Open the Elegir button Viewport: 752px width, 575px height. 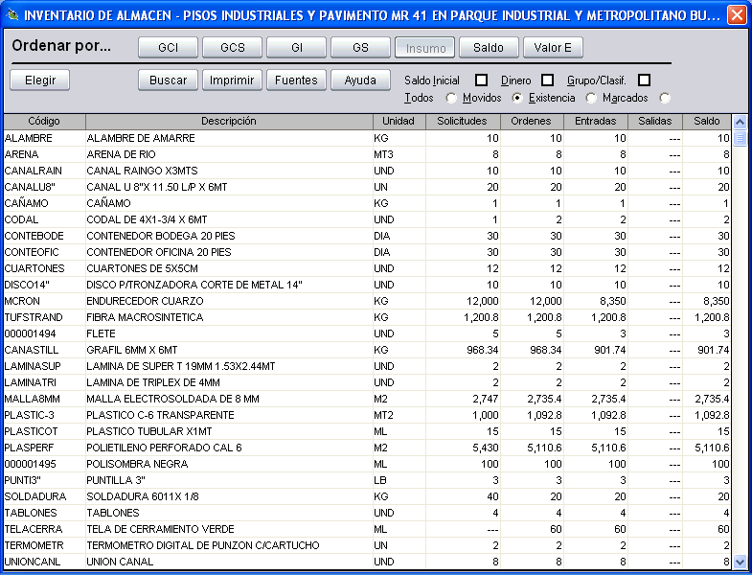tap(40, 80)
